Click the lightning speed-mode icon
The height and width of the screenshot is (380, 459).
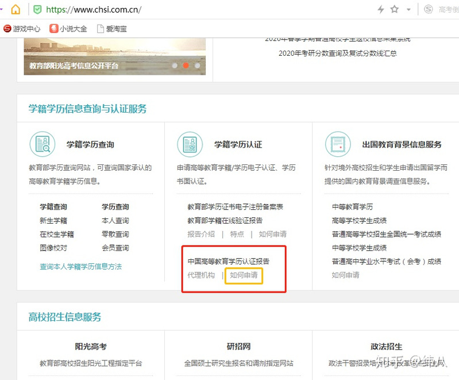(380, 10)
